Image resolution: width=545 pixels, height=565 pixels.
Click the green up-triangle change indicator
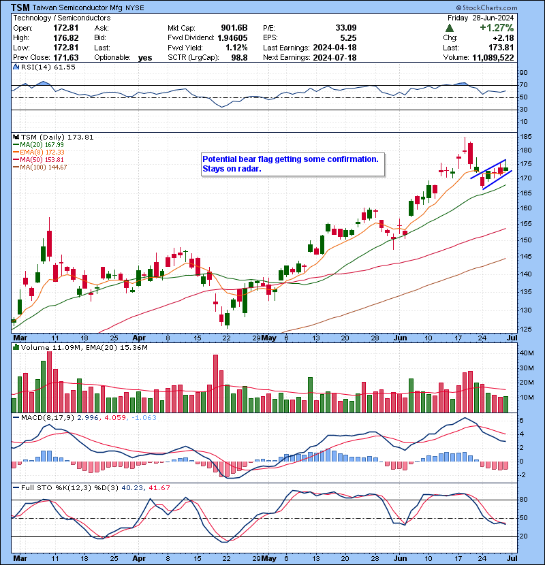(449, 28)
